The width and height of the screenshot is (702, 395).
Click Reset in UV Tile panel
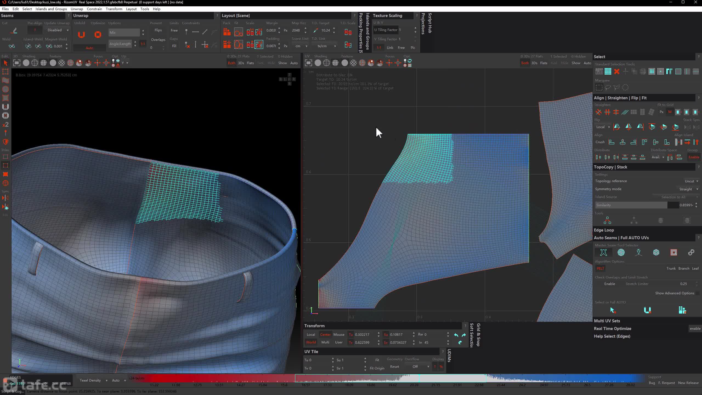(395, 366)
